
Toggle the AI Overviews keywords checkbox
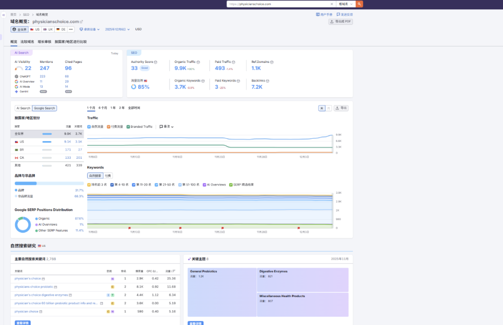pyautogui.click(x=204, y=185)
